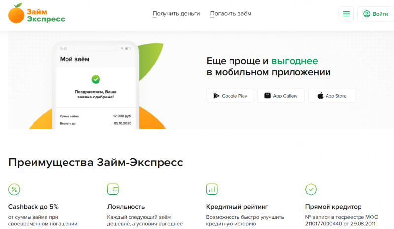This screenshot has width=394, height=229.
Task: Click the в мобильном приложении headline line
Action: click(268, 72)
